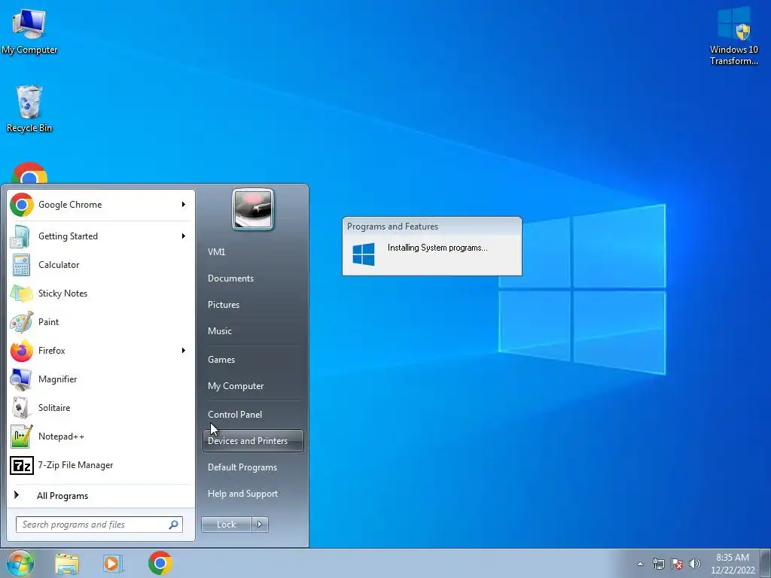Click the user account picture
This screenshot has height=578, width=771.
click(x=253, y=209)
